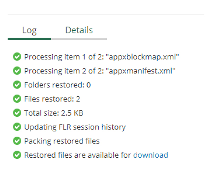
Task: Switch to the Log tab
Action: coord(29,30)
